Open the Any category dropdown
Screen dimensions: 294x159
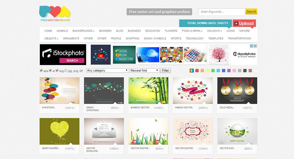tap(107, 71)
